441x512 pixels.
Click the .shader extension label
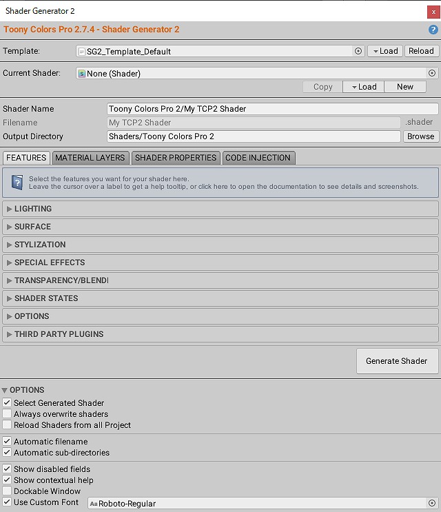pyautogui.click(x=419, y=122)
